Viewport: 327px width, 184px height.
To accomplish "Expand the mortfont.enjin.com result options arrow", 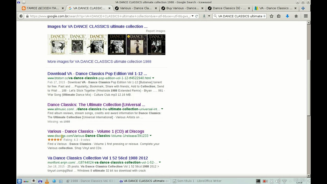I will 160,162.
